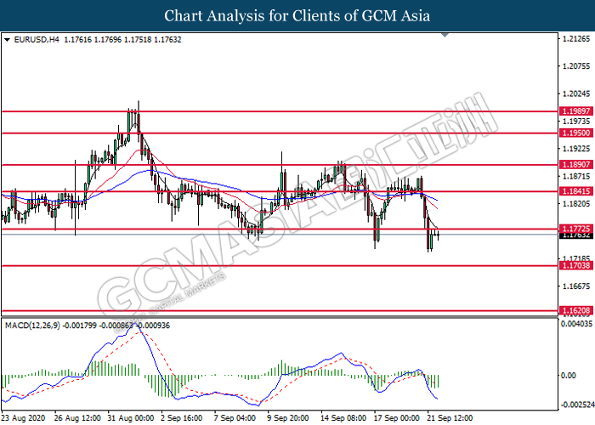Select the 1.17038 support level label
595x425 pixels.
click(576, 265)
